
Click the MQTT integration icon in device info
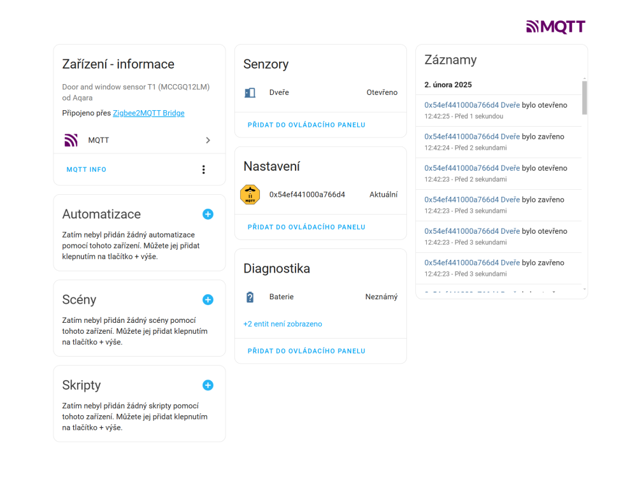pyautogui.click(x=71, y=140)
